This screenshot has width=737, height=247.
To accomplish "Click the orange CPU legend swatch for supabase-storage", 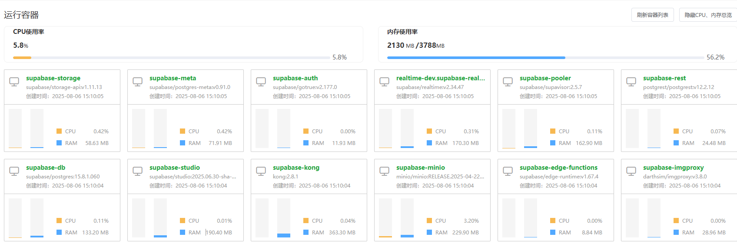I will (x=59, y=131).
